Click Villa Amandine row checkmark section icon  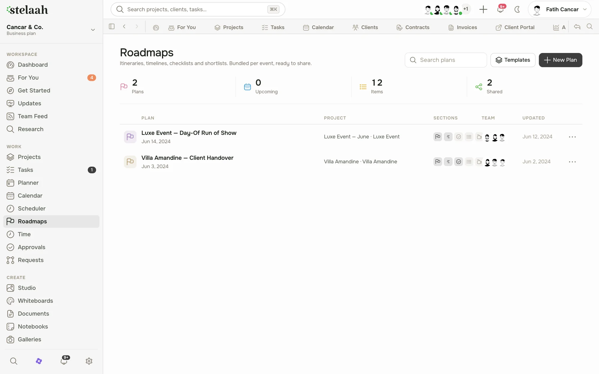[x=459, y=162]
